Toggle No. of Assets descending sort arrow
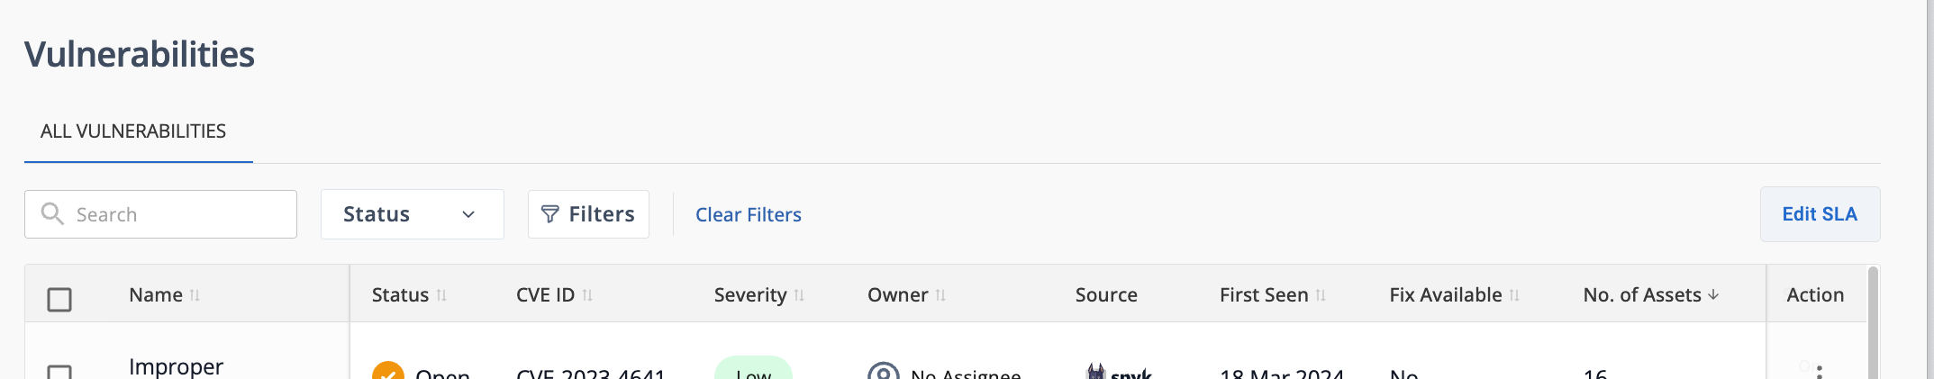1934x379 pixels. coord(1713,294)
